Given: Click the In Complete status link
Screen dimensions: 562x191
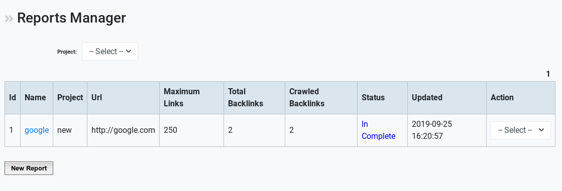Looking at the screenshot, I should (378, 130).
